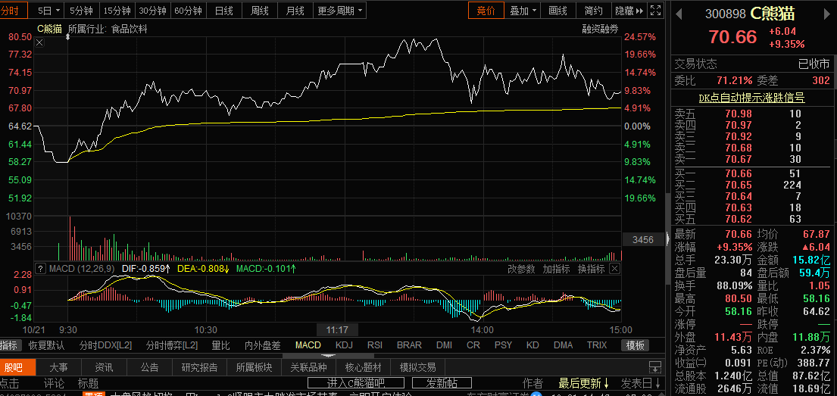This screenshot has height=396, width=837.
Task: Select the BRAR indicator
Action: 410,345
